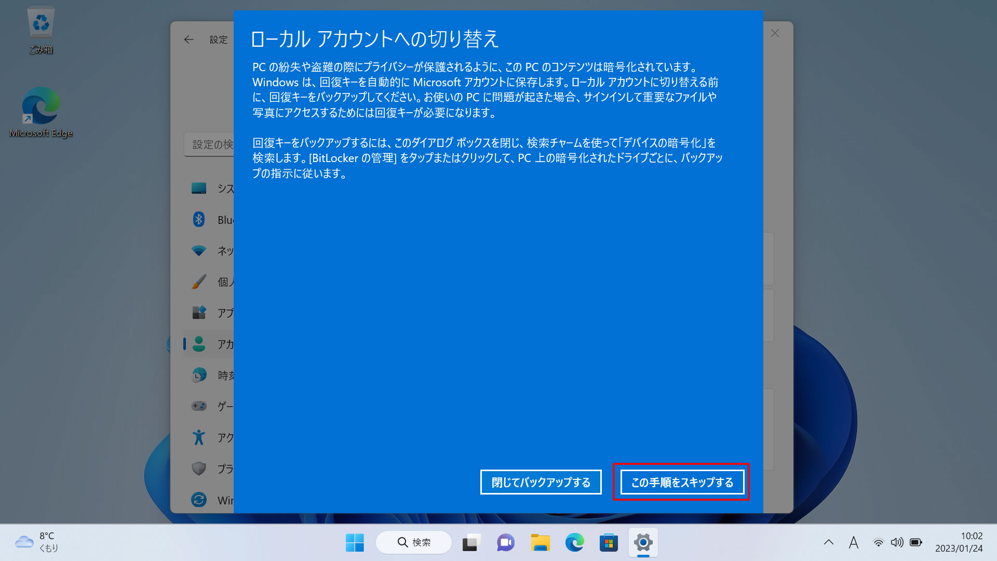Screen dimensions: 997x561
Task: Open Windows Update icon in Settings sidebar
Action: 199,500
